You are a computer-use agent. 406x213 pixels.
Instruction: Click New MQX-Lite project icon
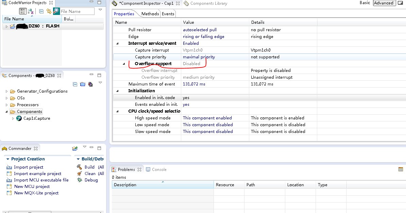tap(9, 193)
